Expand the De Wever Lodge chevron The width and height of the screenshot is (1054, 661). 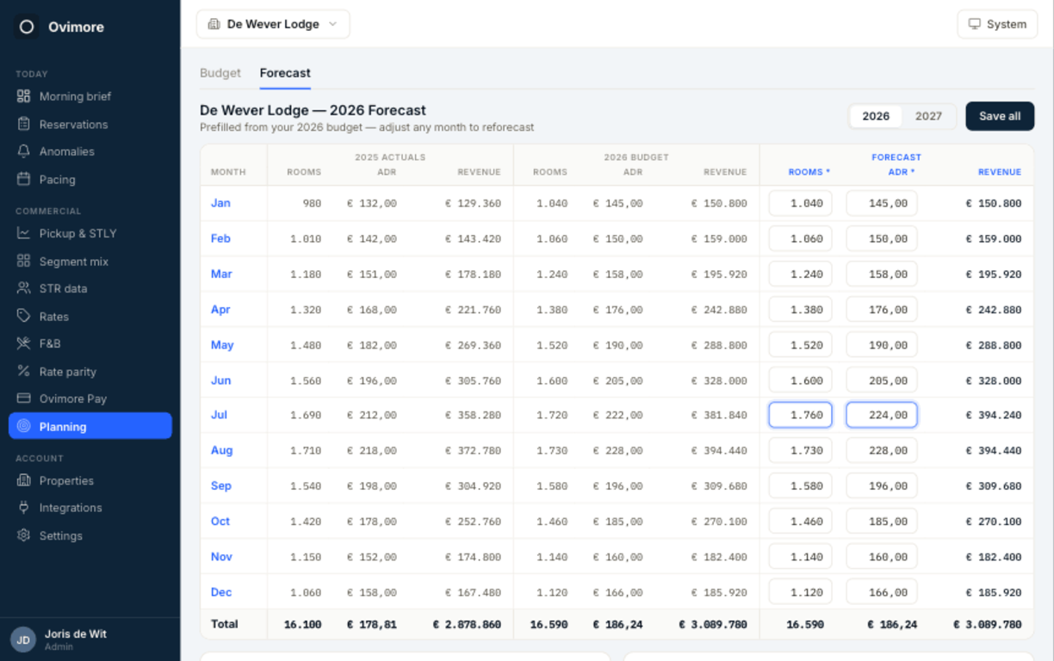(332, 24)
